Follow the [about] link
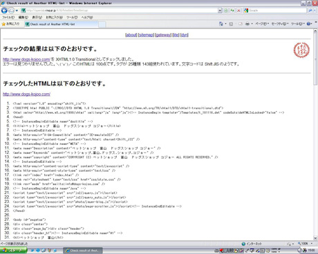The image size is (318, 254). point(131,35)
